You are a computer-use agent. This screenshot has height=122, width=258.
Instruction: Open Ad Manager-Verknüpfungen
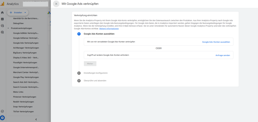tap(26, 48)
